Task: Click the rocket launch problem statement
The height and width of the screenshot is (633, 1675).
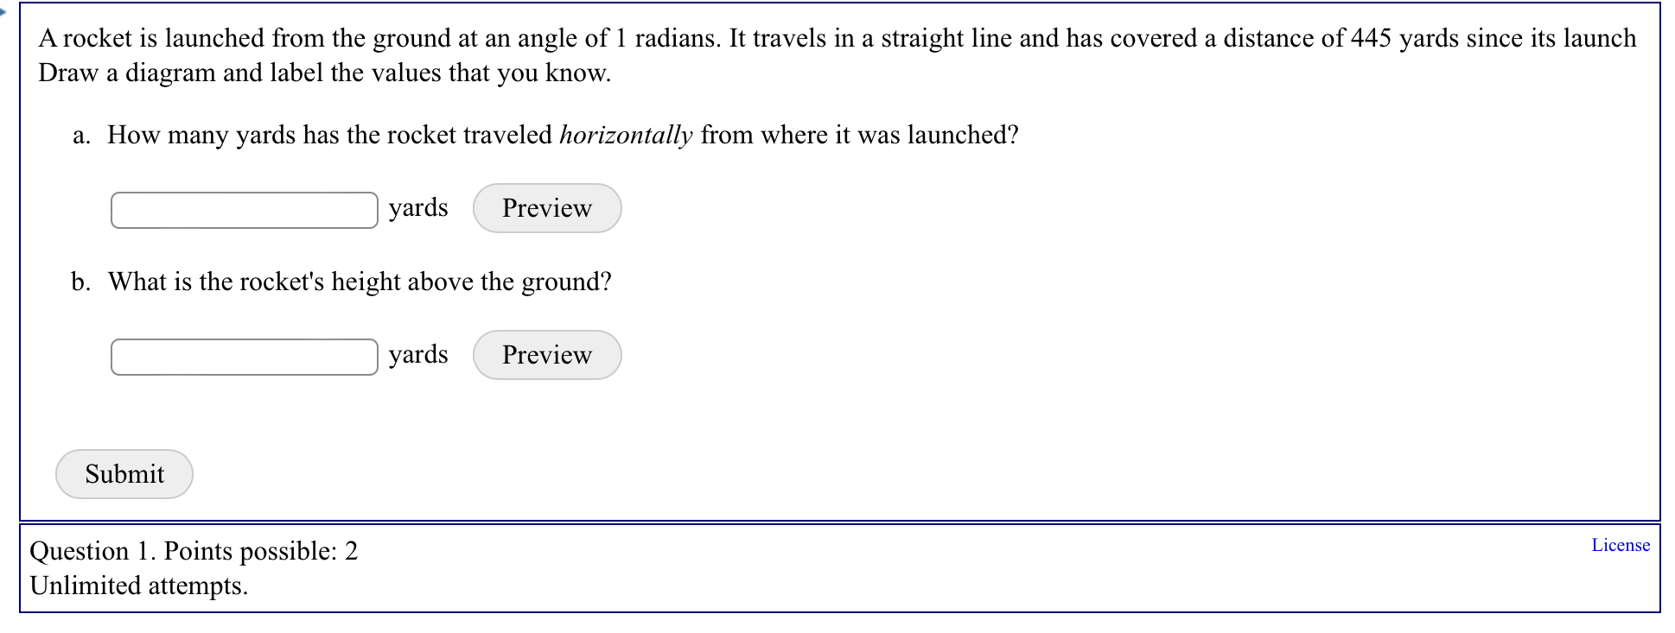Action: pyautogui.click(x=835, y=38)
